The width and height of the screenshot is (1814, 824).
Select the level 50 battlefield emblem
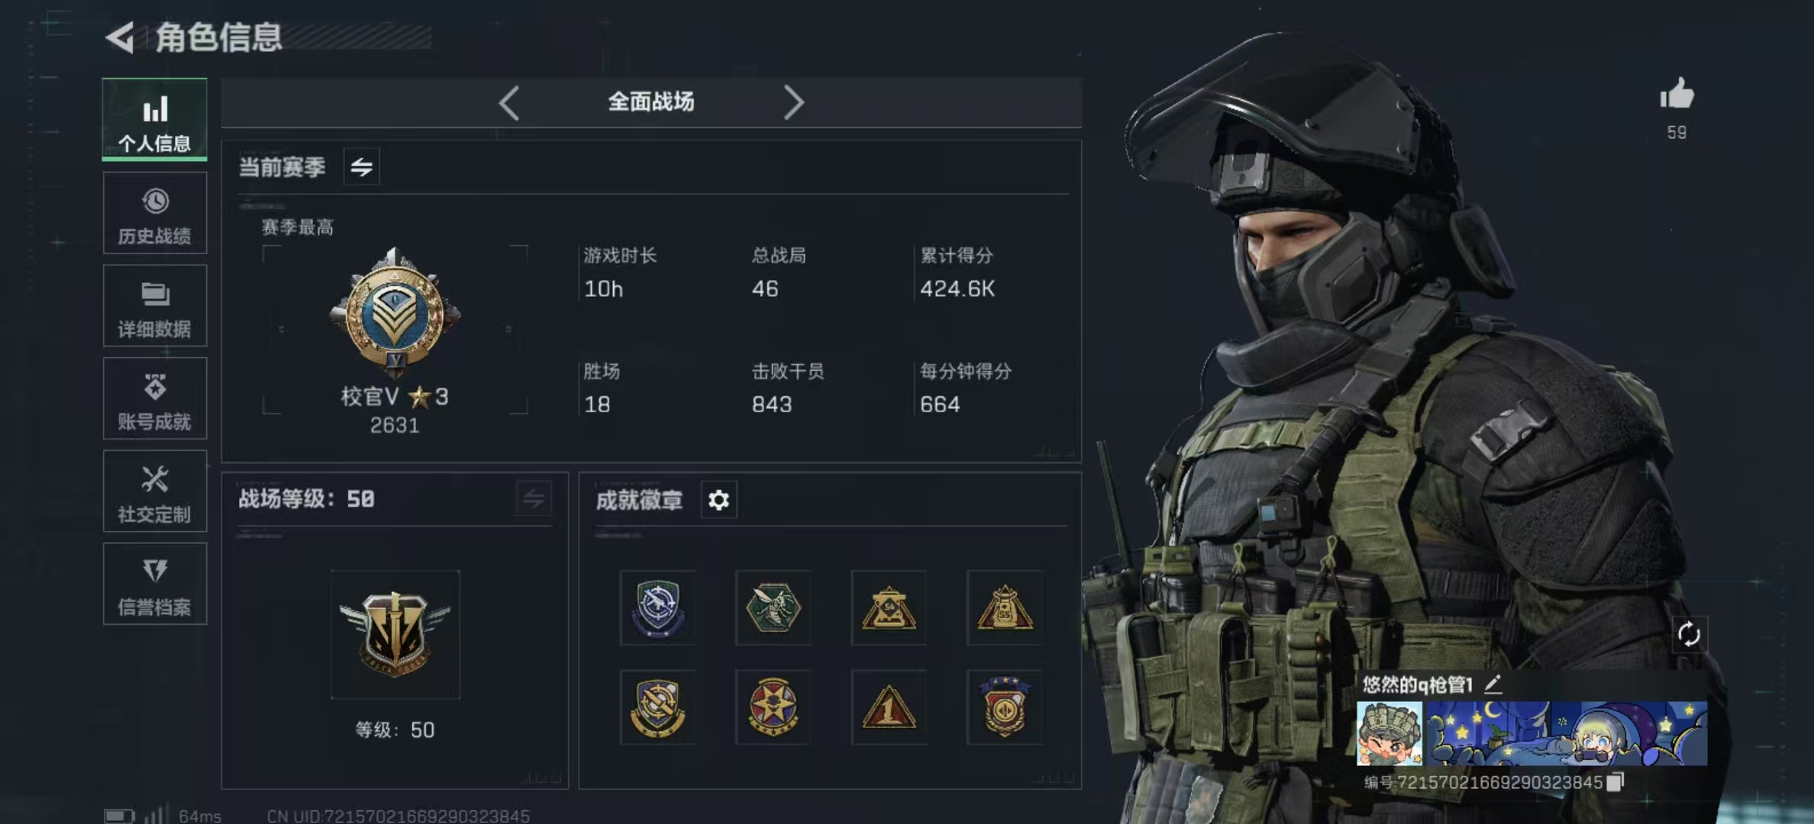pos(395,634)
